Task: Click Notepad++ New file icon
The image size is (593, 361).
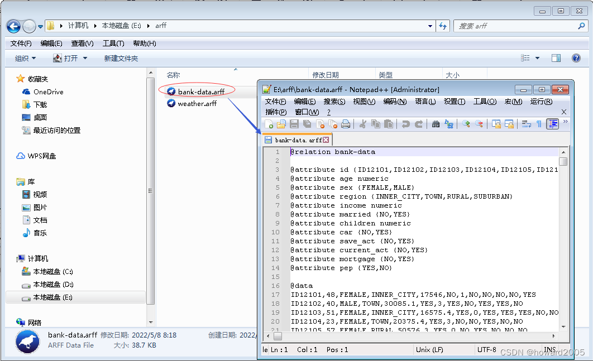Action: 269,124
